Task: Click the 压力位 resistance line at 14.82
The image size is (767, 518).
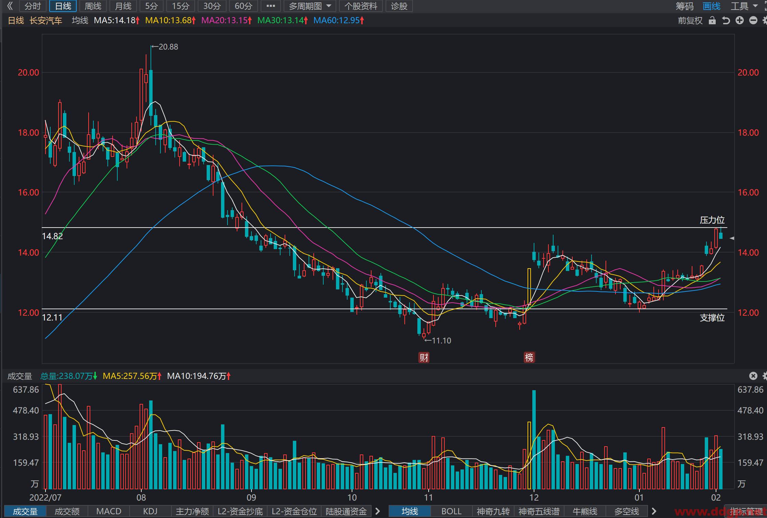Action: [385, 228]
